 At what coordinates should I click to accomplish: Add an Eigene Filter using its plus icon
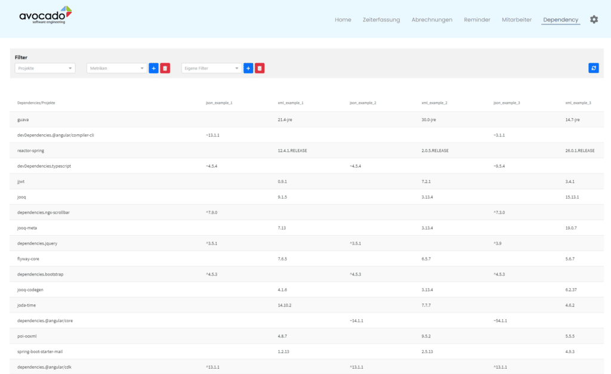pos(248,68)
